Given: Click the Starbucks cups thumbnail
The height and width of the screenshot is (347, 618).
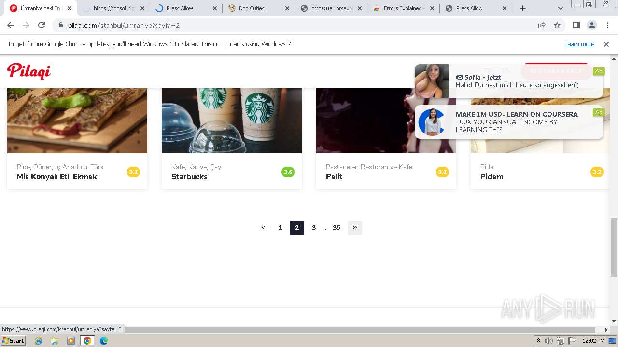Looking at the screenshot, I should [232, 120].
